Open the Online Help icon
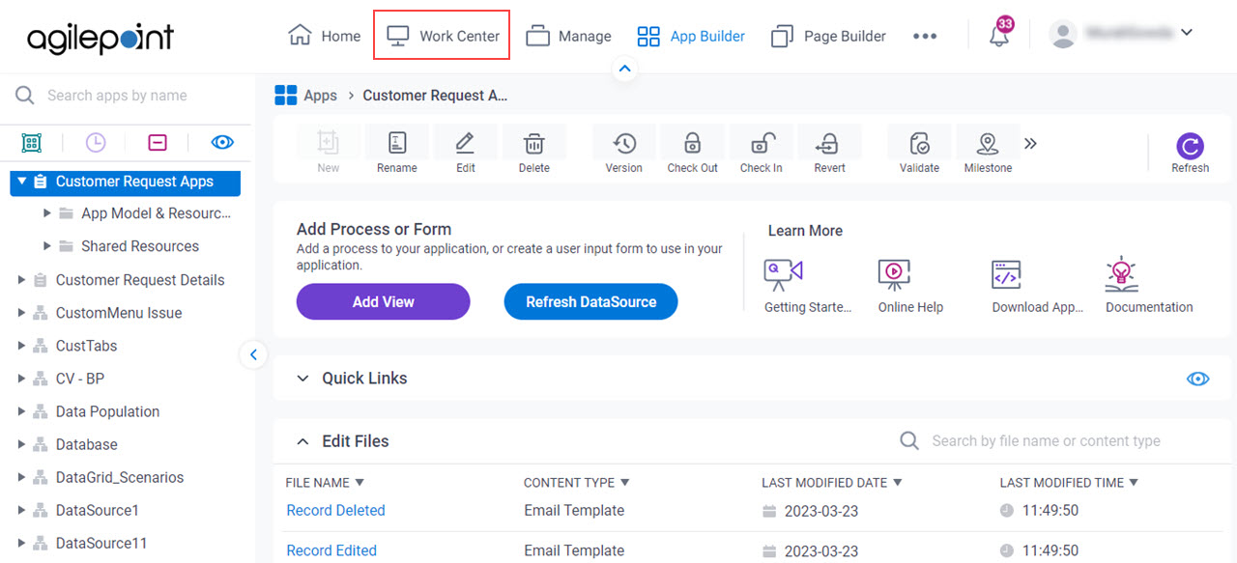 (x=894, y=275)
